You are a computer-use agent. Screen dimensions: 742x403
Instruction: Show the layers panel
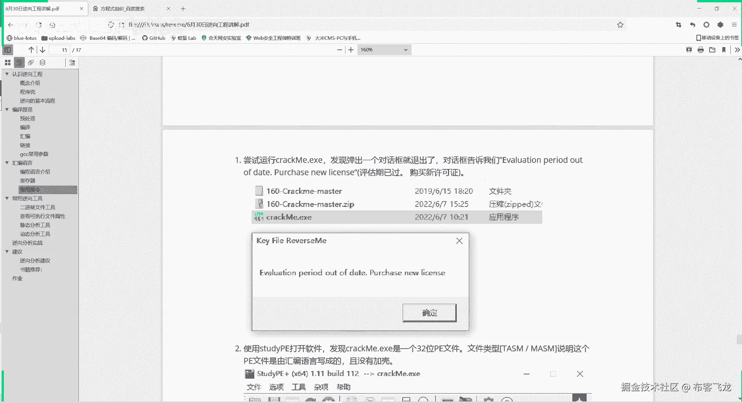click(43, 63)
